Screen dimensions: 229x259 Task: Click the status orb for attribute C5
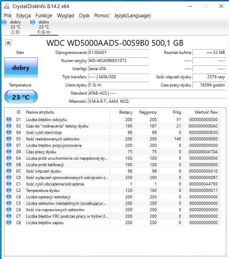coord(9,203)
